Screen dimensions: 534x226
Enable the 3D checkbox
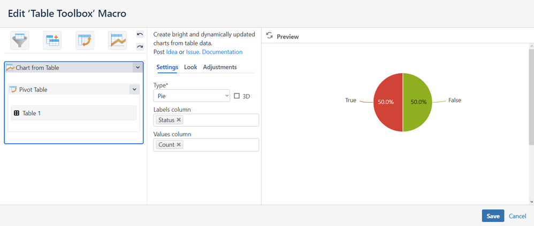[x=237, y=96]
